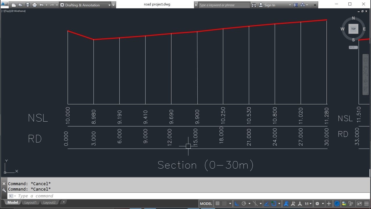Open the Drafting & Annotation workspace dropdown
Image resolution: width=371 pixels, height=209 pixels.
point(85,5)
